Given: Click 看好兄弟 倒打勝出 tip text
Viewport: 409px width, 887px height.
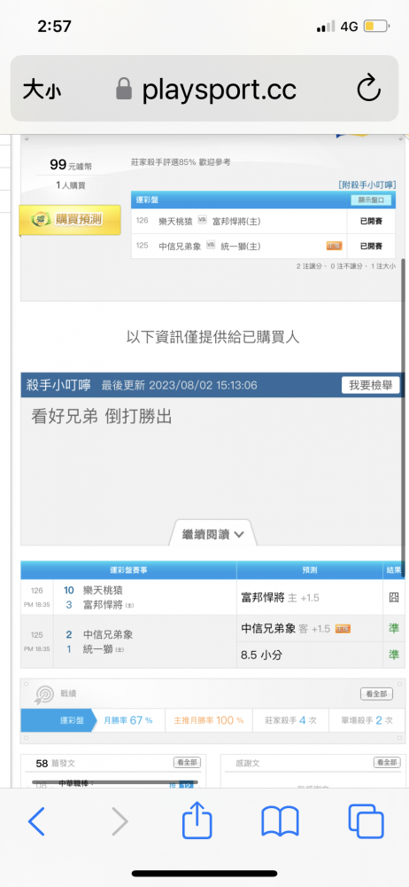Looking at the screenshot, I should [101, 418].
